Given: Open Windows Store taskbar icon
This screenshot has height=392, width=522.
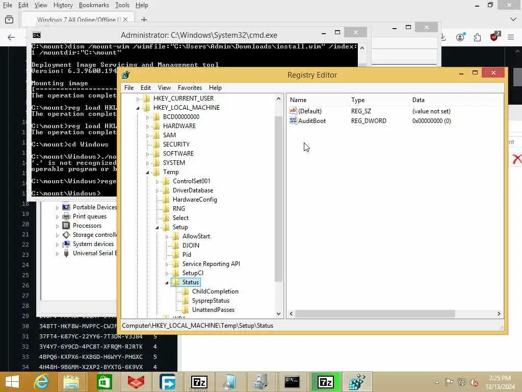Looking at the screenshot, I should [104, 382].
